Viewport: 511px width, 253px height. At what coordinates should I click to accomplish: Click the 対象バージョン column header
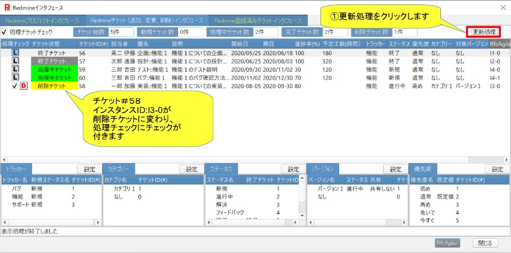471,43
